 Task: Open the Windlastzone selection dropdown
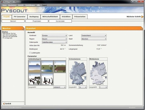(x=103, y=87)
